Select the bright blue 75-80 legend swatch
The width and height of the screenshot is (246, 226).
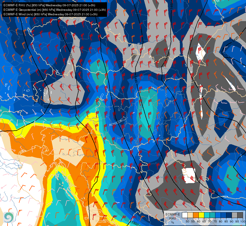tap(218, 215)
